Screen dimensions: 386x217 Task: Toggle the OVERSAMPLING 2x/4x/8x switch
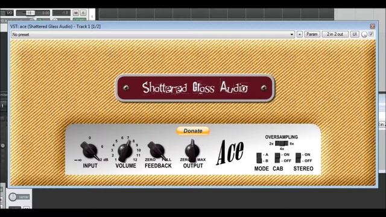(x=282, y=143)
